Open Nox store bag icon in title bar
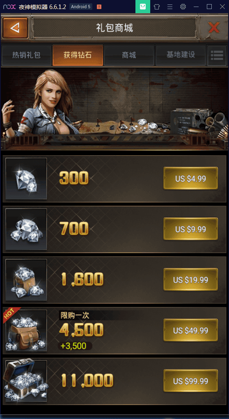The width and height of the screenshot is (229, 419). coord(143,7)
